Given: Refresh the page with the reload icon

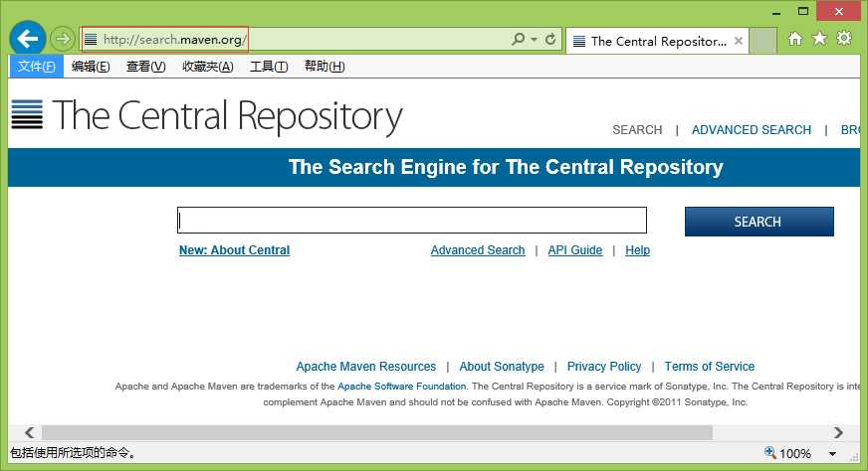Looking at the screenshot, I should [550, 40].
